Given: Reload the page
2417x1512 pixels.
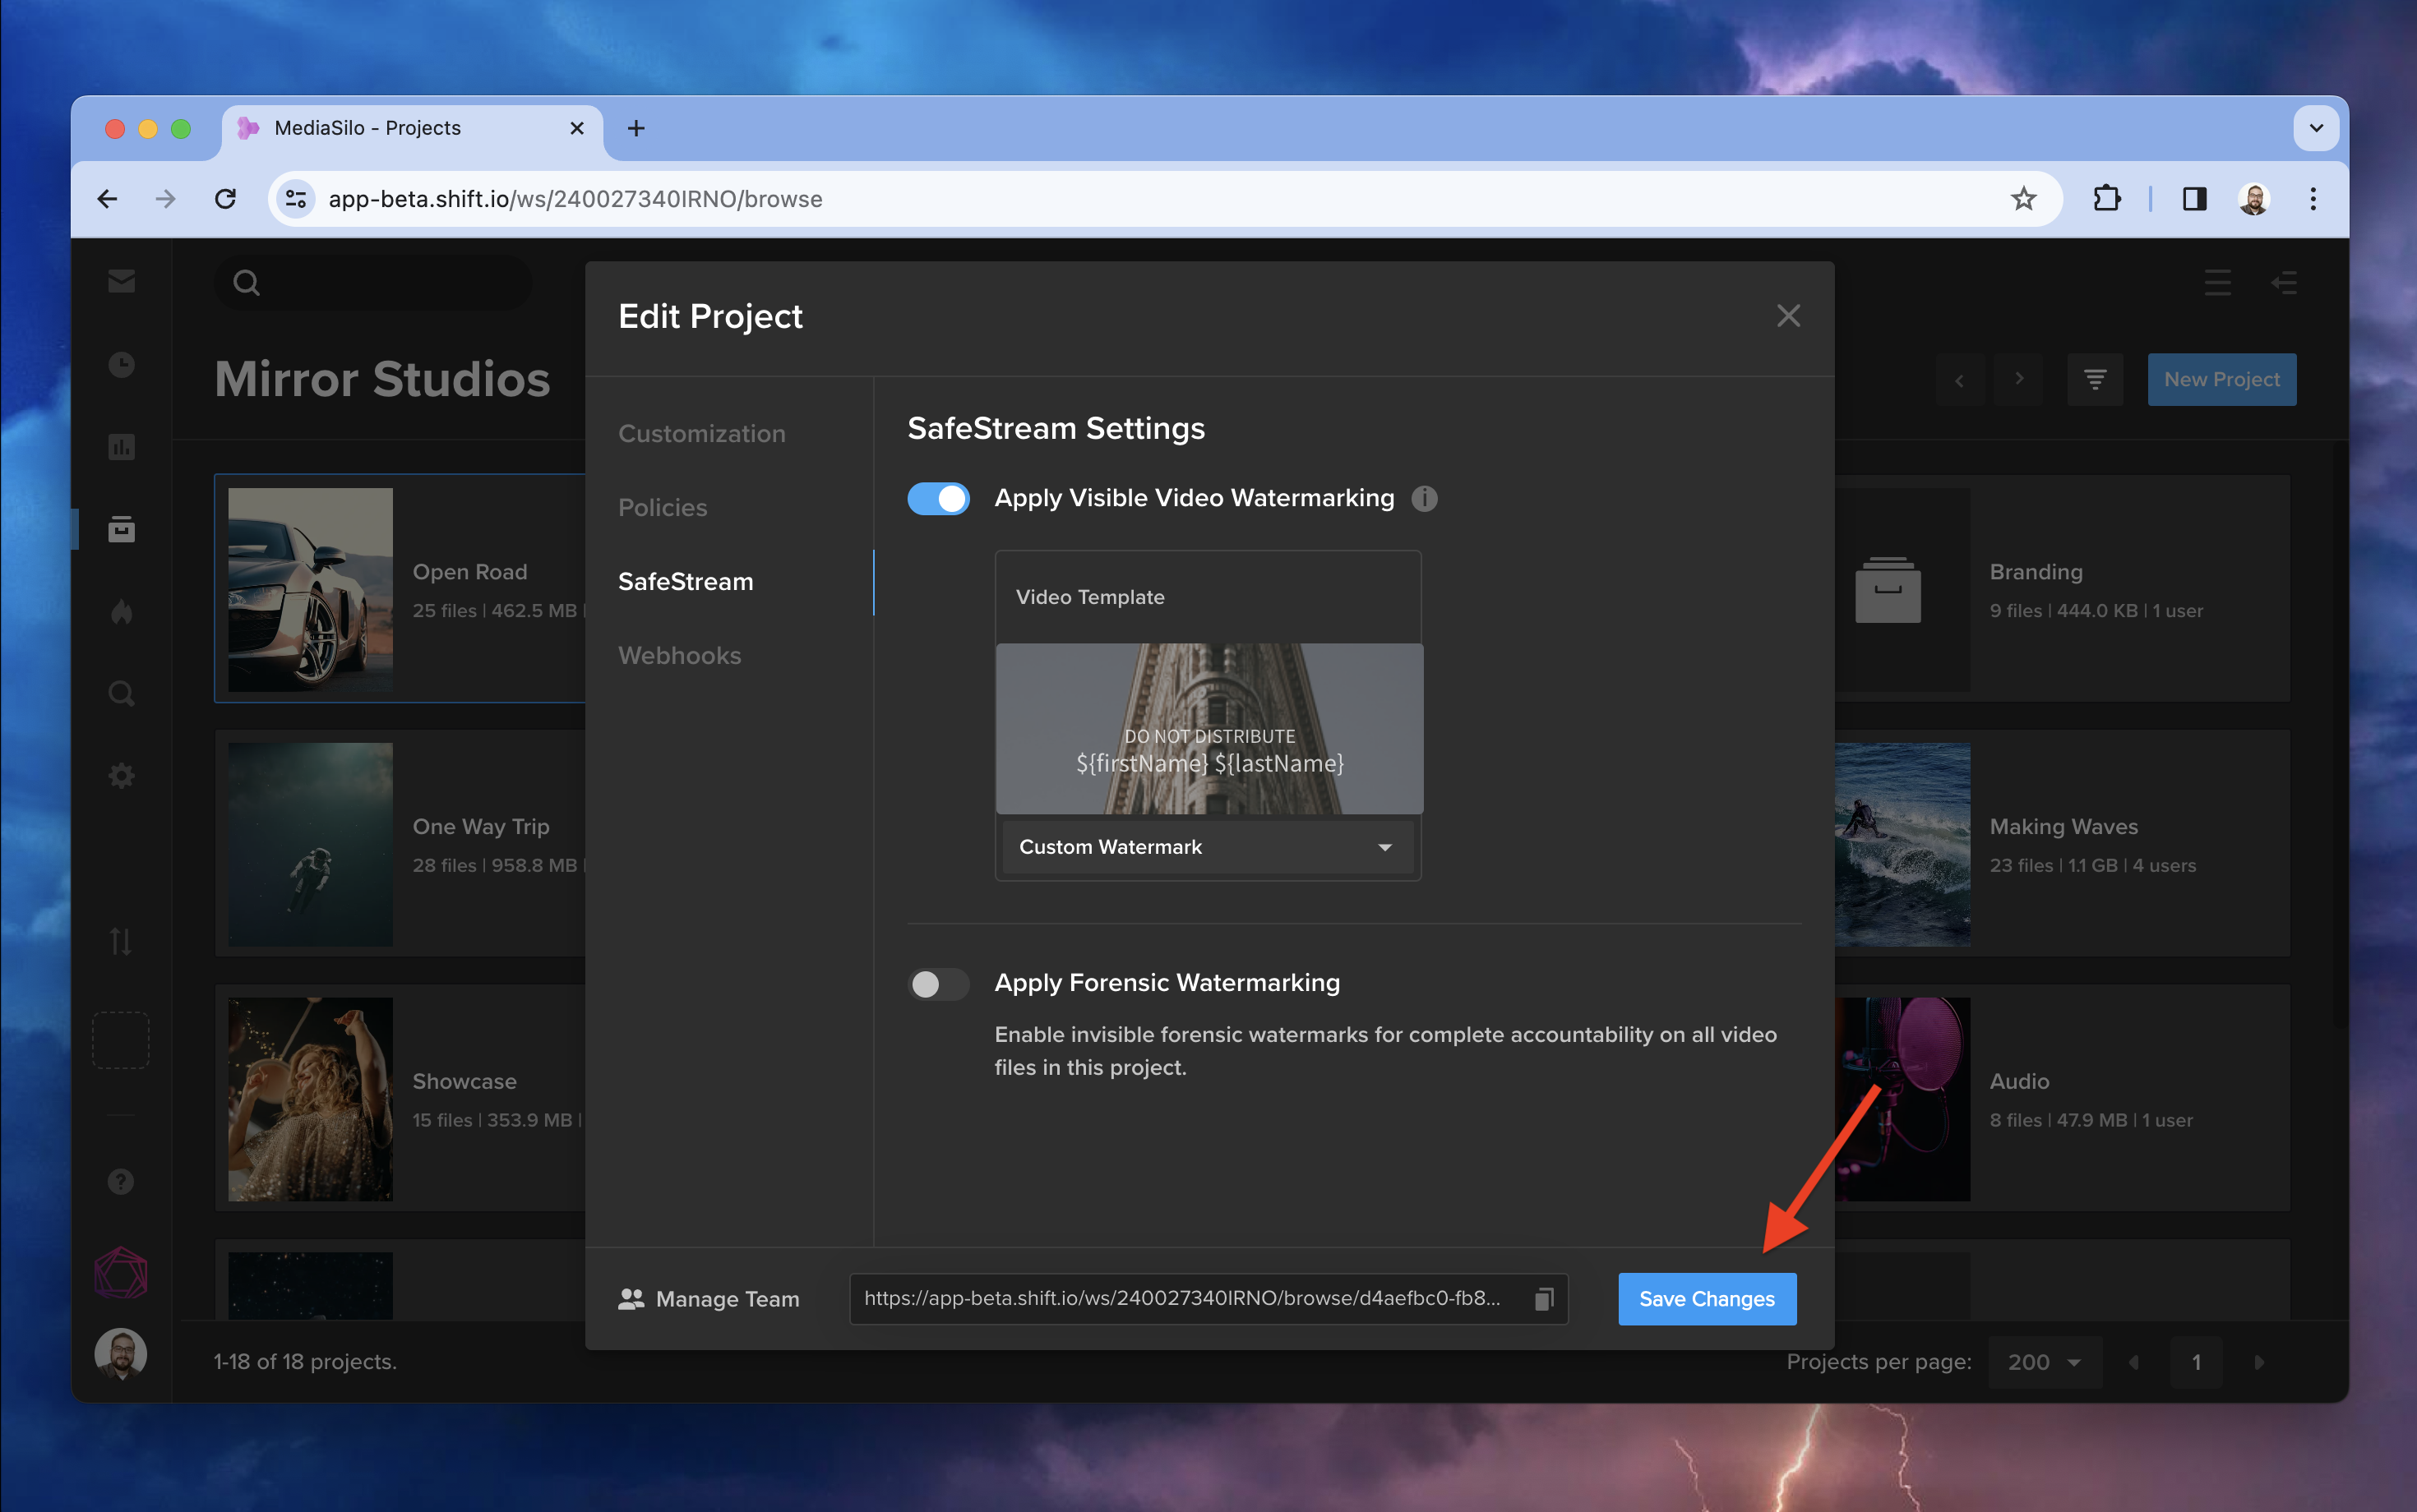Looking at the screenshot, I should pyautogui.click(x=226, y=199).
